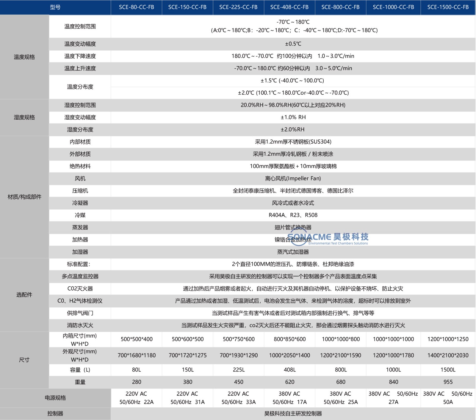Select the 材质/构成部件 category cell

coord(24,197)
